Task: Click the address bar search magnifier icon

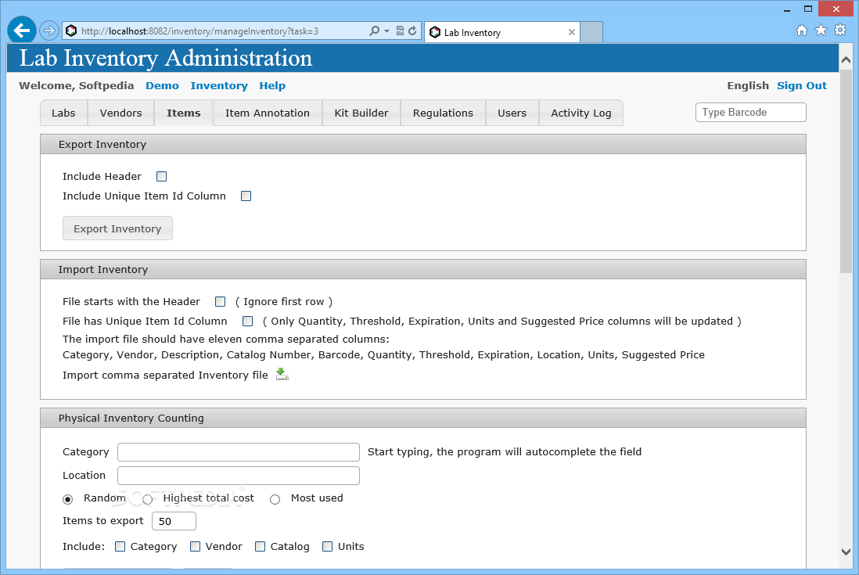Action: [374, 31]
